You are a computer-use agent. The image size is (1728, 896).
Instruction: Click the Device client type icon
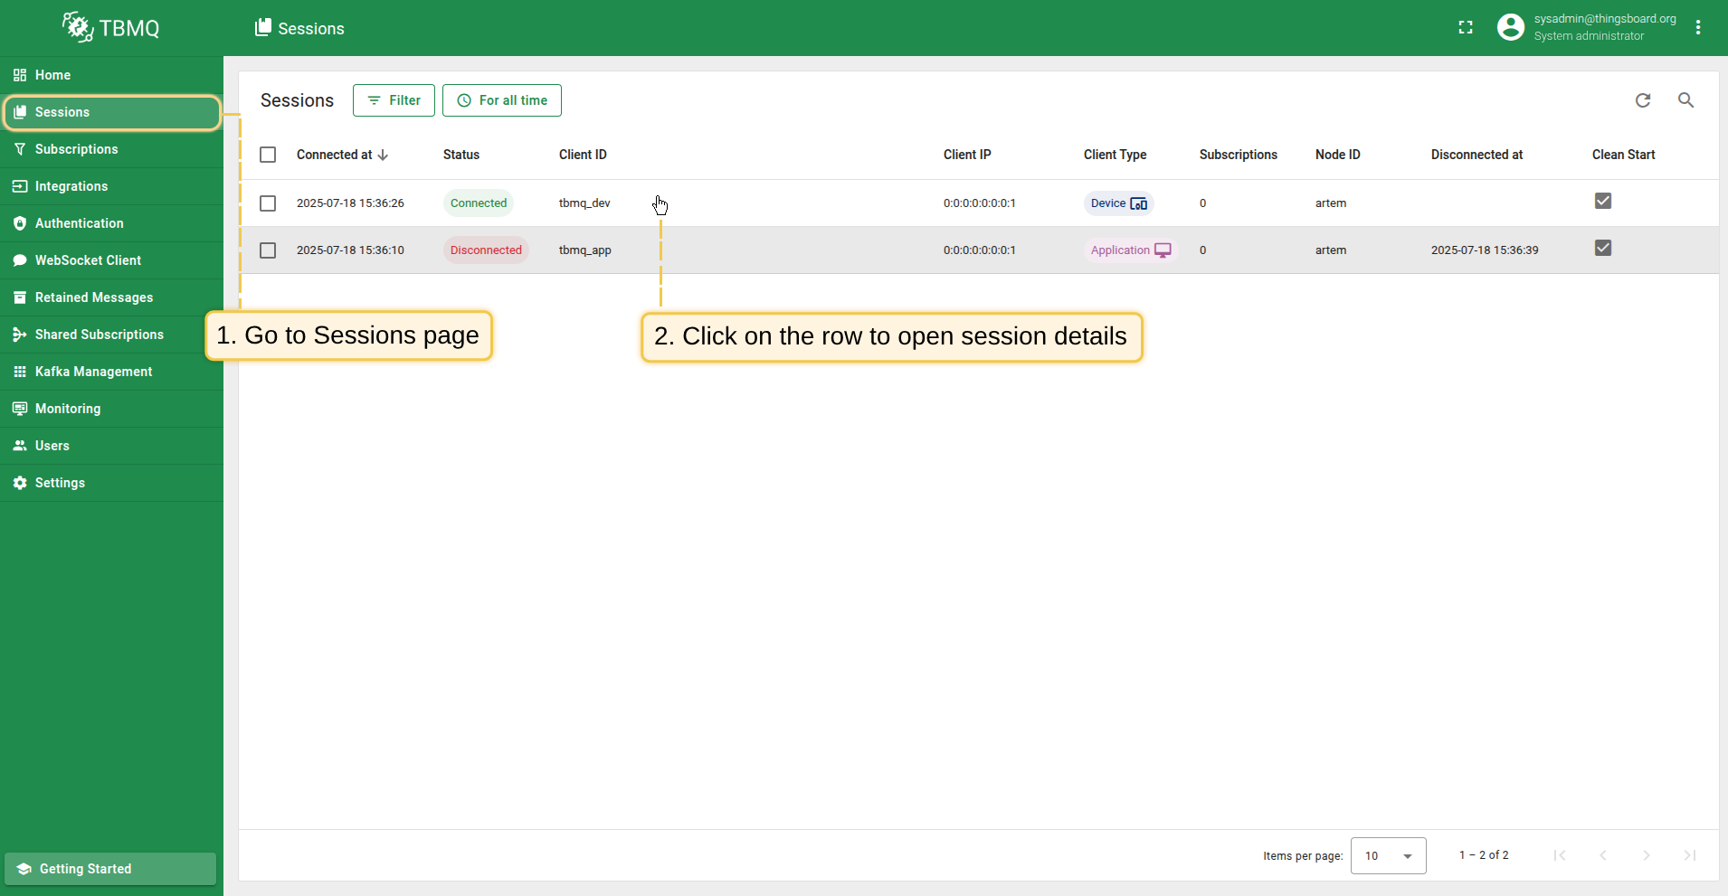[1139, 203]
